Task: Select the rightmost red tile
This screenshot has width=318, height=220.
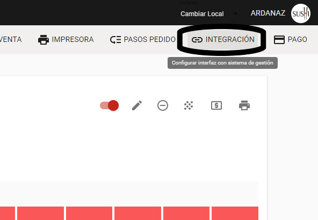Action: click(235, 214)
